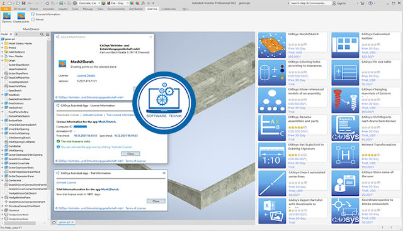Go to Home via the house icon
Image resolution: width=403 pixels, height=231 pixels.
47,3
